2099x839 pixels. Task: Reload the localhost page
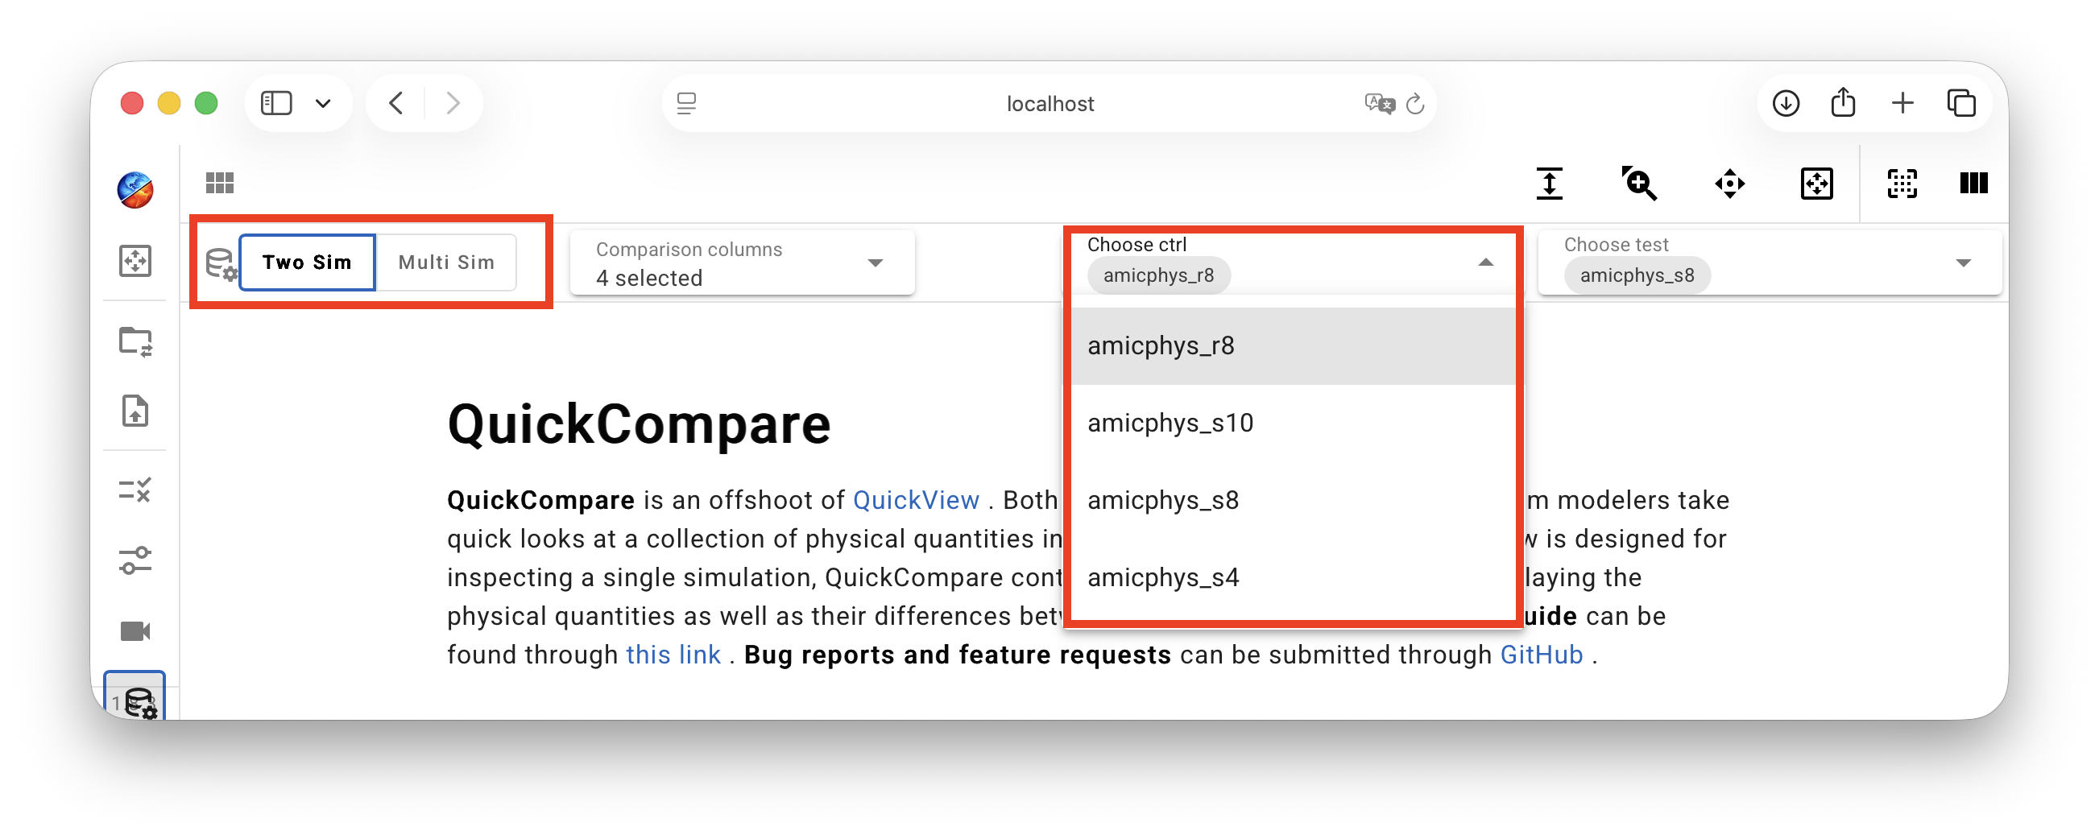(1415, 103)
